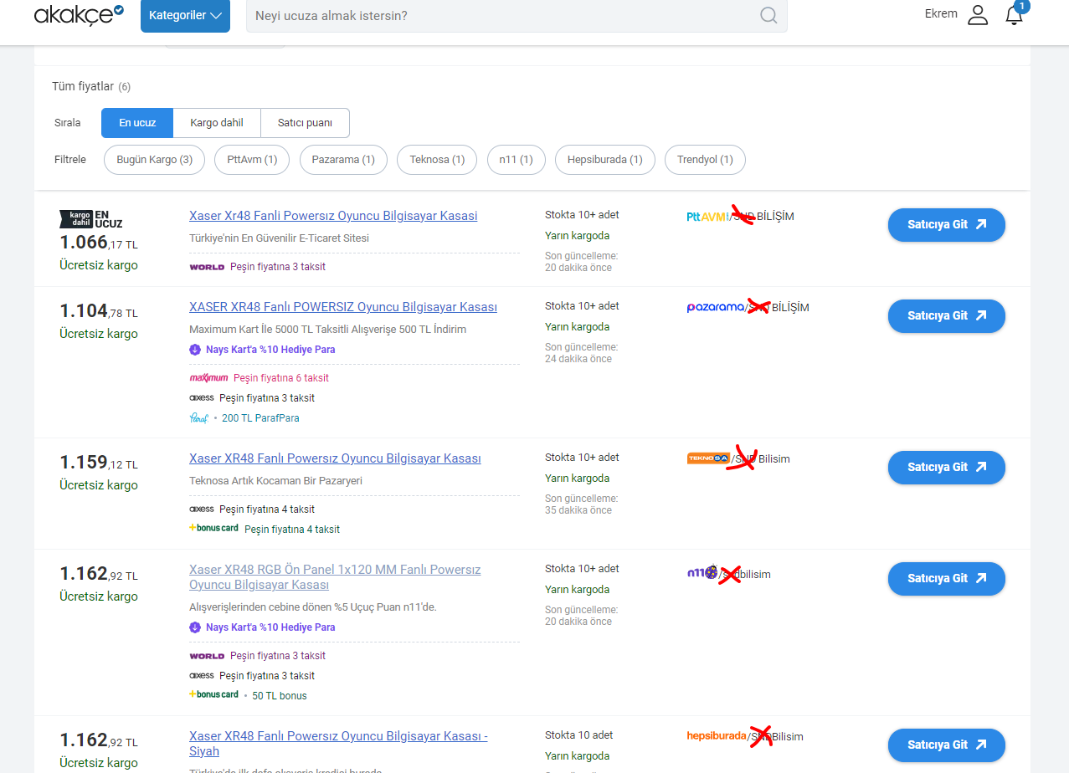Click price 1.066,17 TL
The image size is (1069, 773).
[x=99, y=243]
